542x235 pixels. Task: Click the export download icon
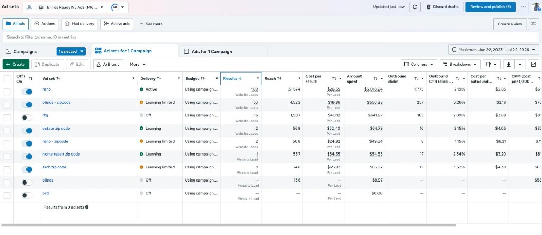pyautogui.click(x=509, y=64)
